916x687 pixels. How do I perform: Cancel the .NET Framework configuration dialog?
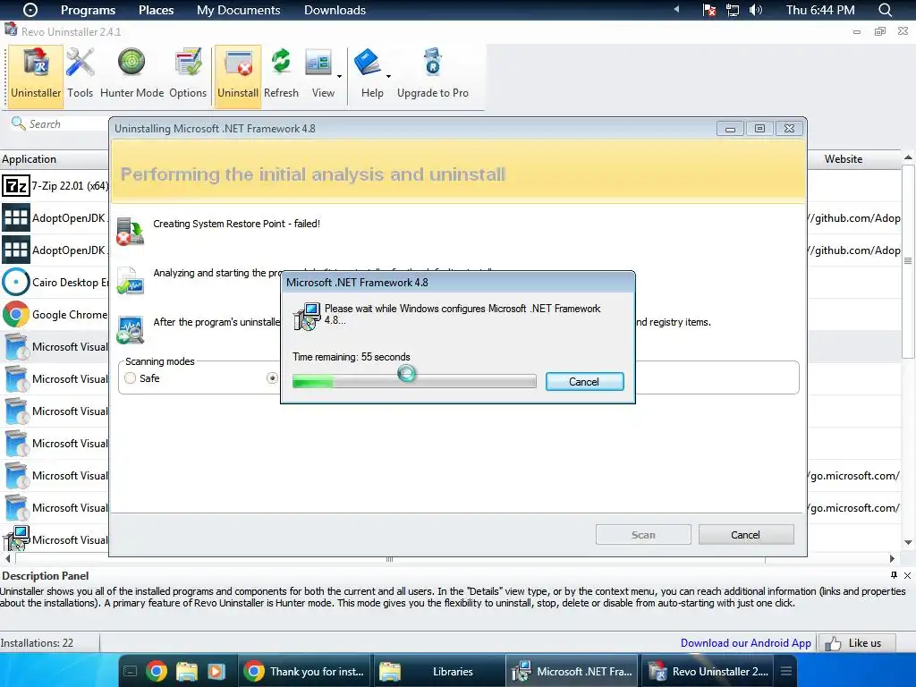pos(584,381)
